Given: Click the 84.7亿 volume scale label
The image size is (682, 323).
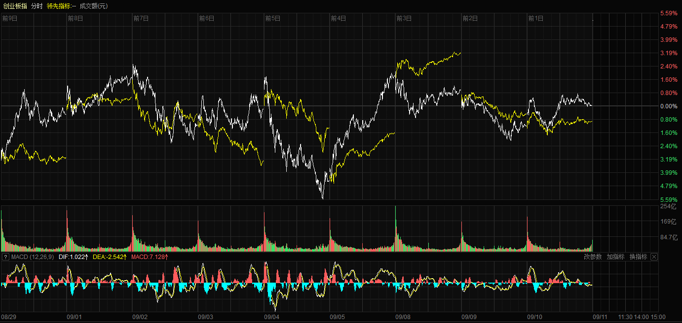Looking at the screenshot, I should (x=669, y=238).
